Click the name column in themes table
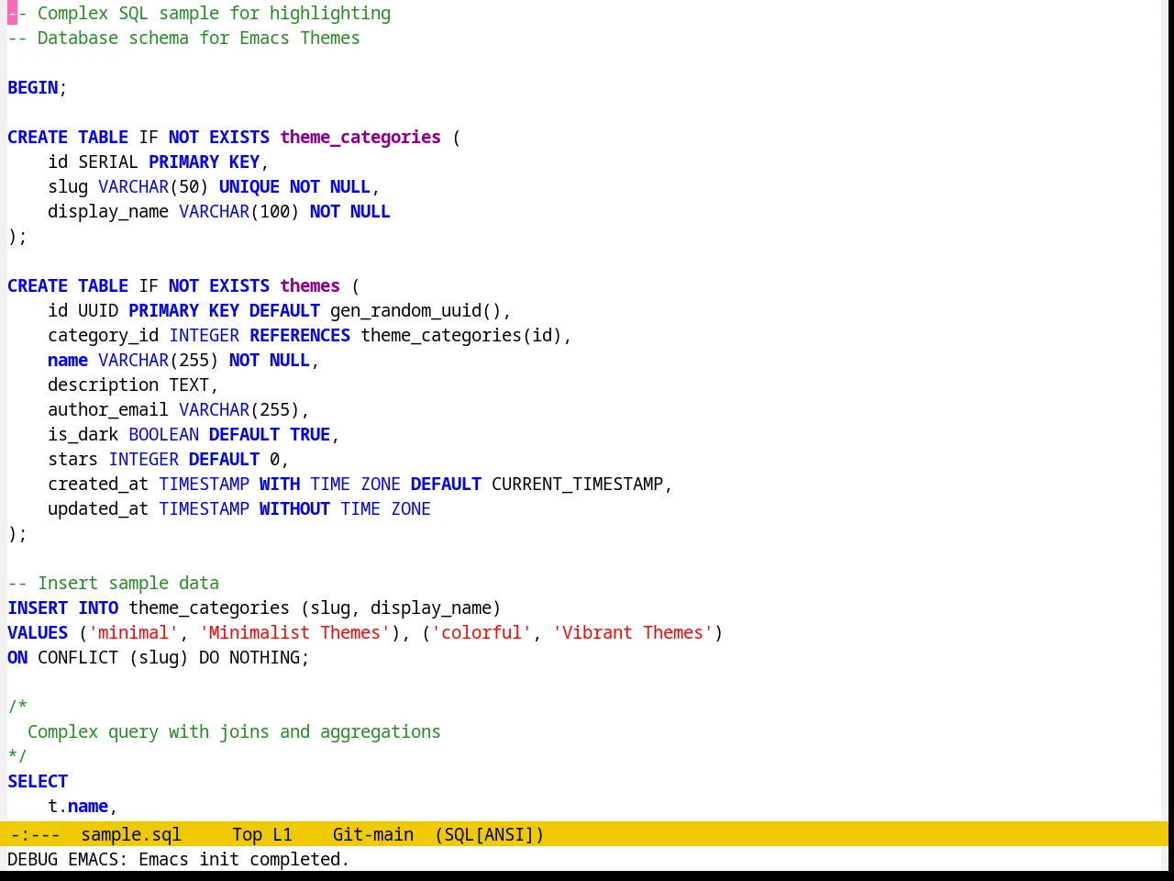This screenshot has width=1174, height=881. coord(68,360)
